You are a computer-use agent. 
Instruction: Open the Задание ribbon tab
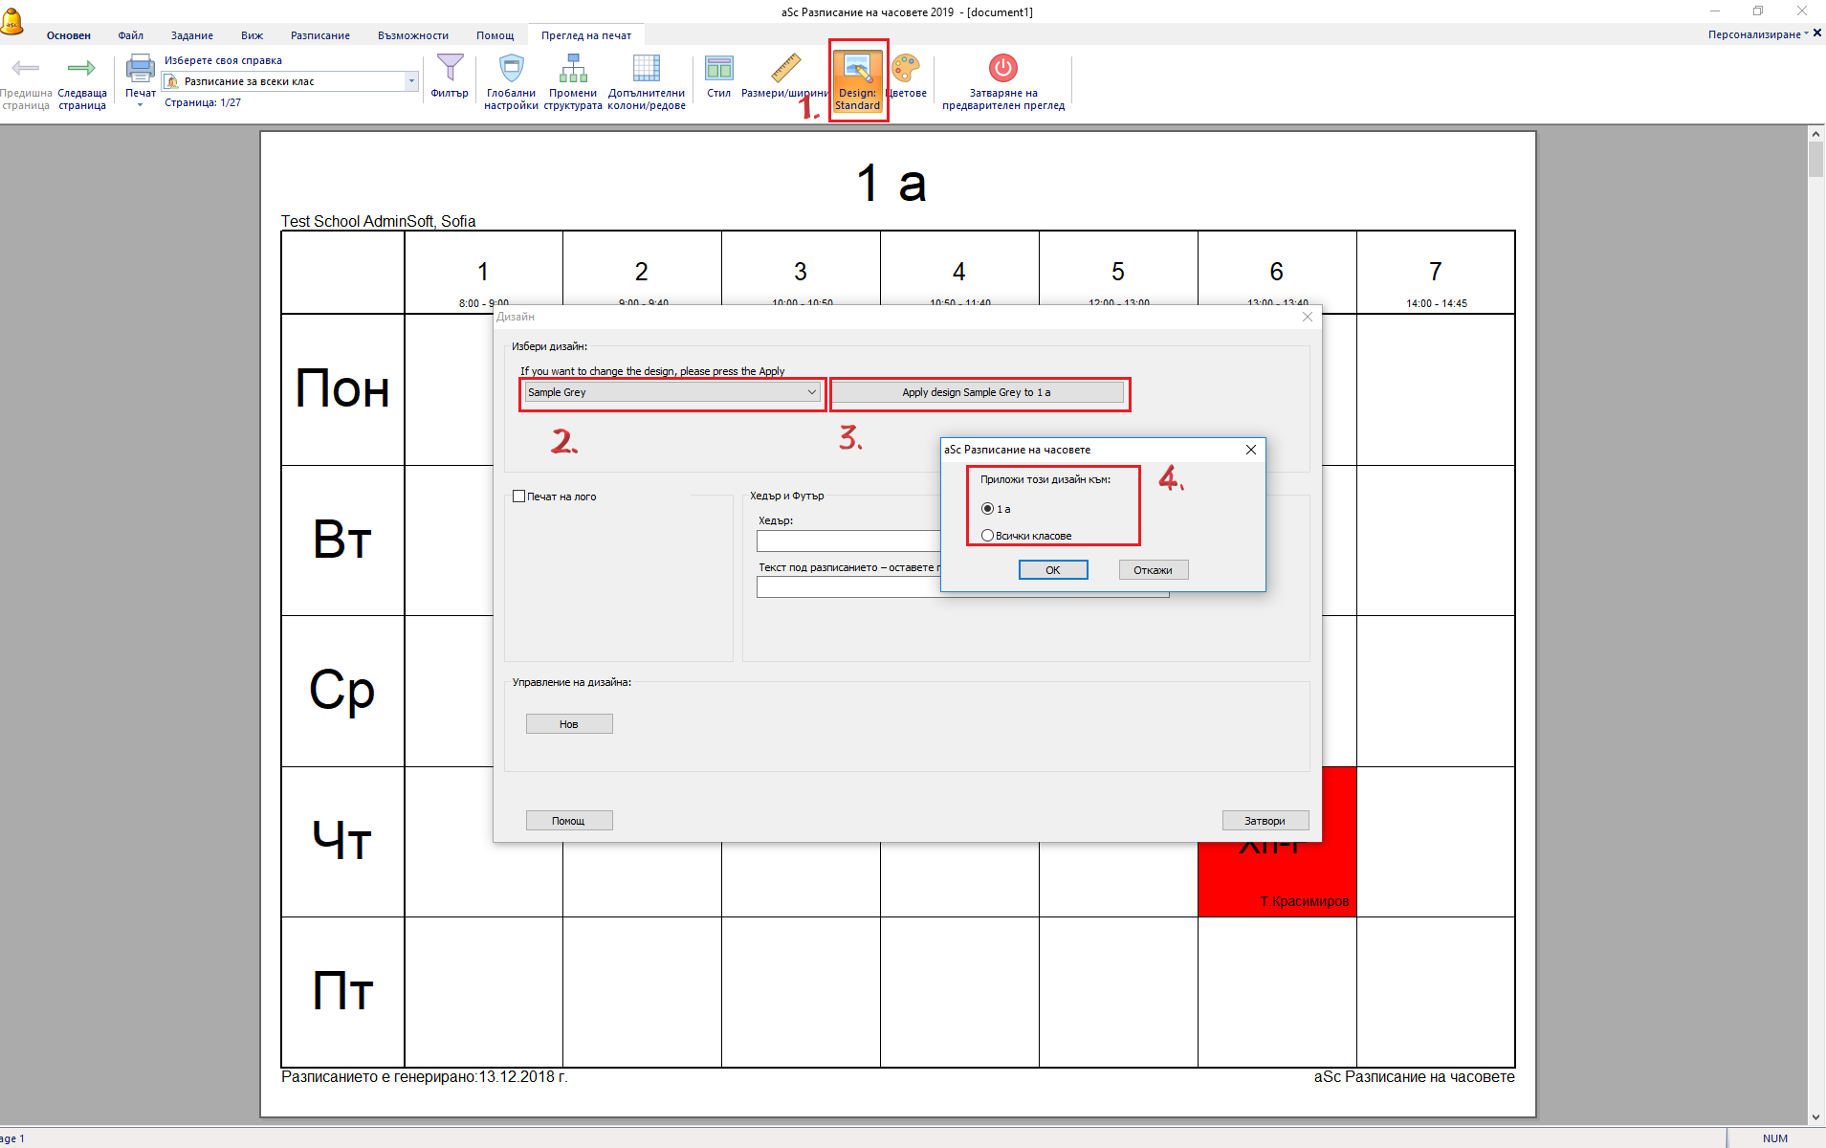(x=192, y=35)
